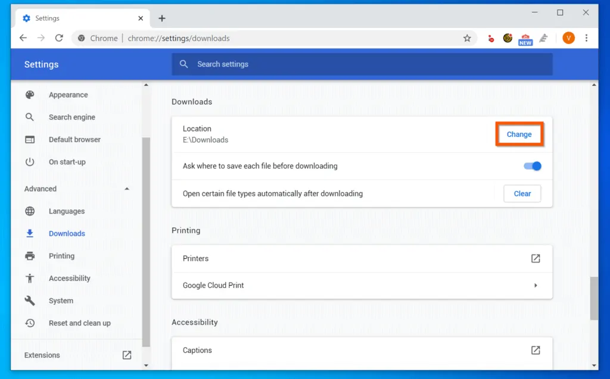Click the bookmark star icon
The width and height of the screenshot is (610, 379).
tap(468, 37)
